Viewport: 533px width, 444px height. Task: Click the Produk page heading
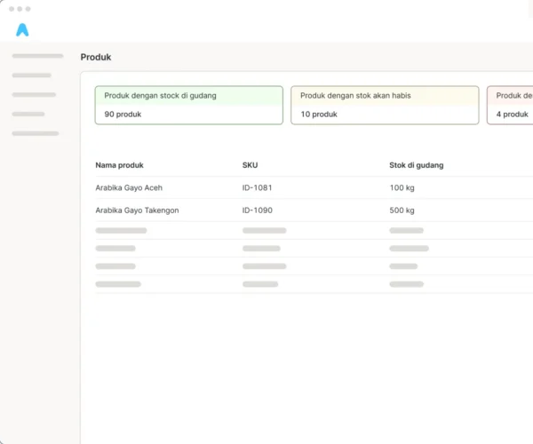point(96,57)
